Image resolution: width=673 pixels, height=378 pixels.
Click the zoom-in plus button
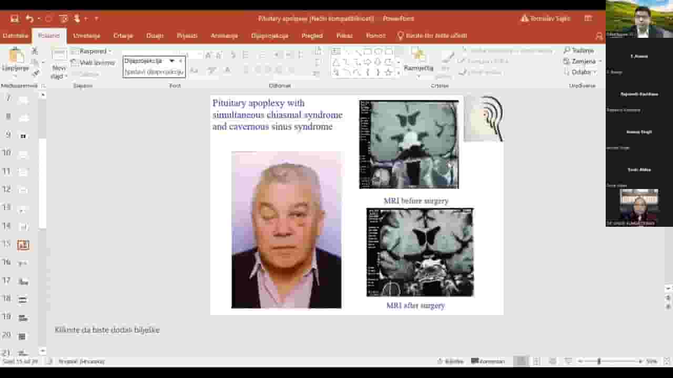pos(640,361)
